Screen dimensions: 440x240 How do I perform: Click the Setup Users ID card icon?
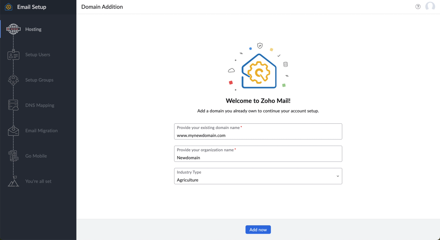13,55
